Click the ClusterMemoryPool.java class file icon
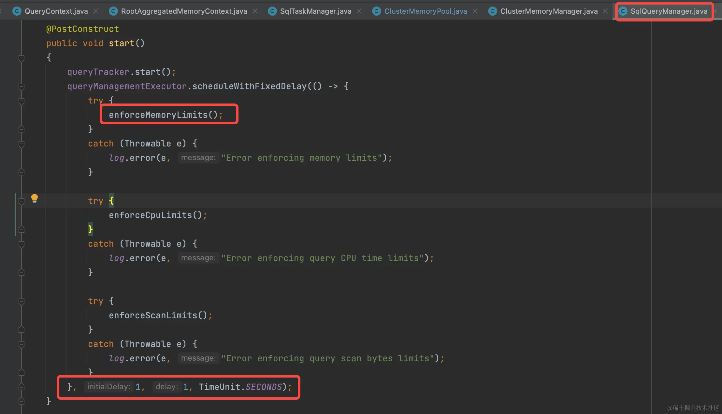Viewport: 722px width, 414px height. click(x=376, y=11)
